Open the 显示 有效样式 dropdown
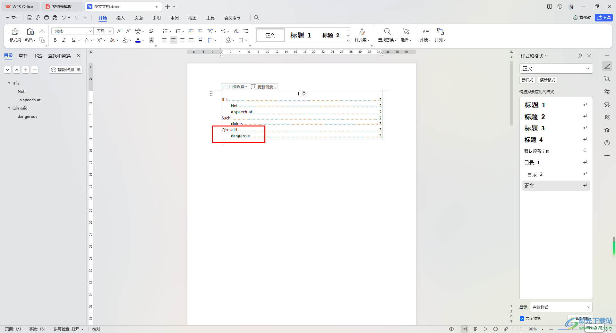This screenshot has height=333, width=616. [x=561, y=307]
